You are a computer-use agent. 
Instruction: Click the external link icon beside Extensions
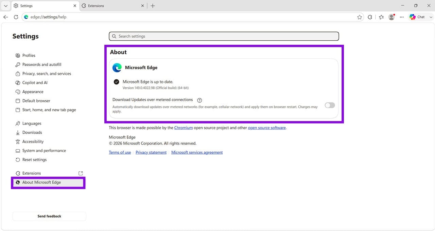point(81,173)
